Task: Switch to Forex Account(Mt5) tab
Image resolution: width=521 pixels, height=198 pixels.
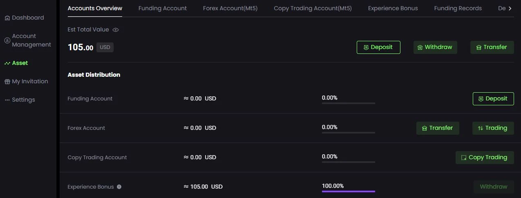Action: [230, 8]
